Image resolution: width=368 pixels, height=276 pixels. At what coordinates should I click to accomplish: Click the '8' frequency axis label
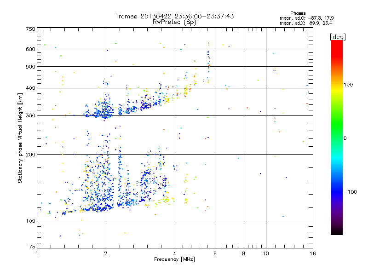point(244,253)
